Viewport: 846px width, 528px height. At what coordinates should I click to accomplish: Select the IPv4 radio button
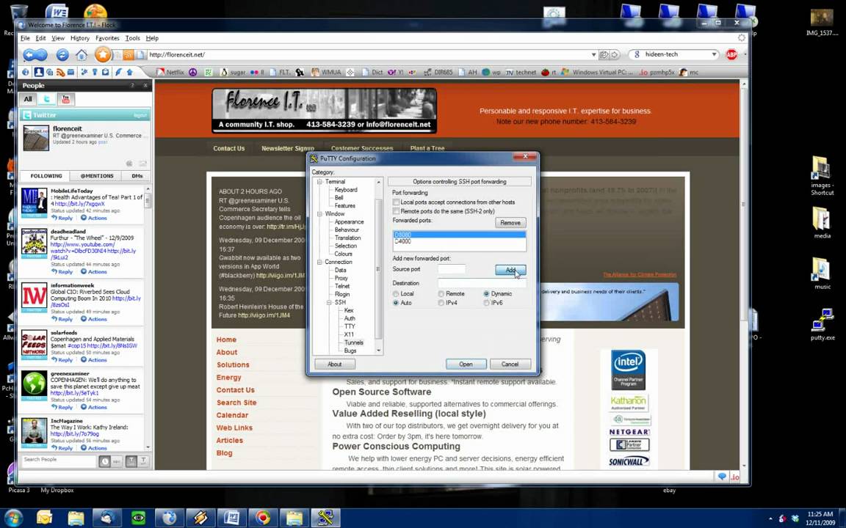[441, 303]
